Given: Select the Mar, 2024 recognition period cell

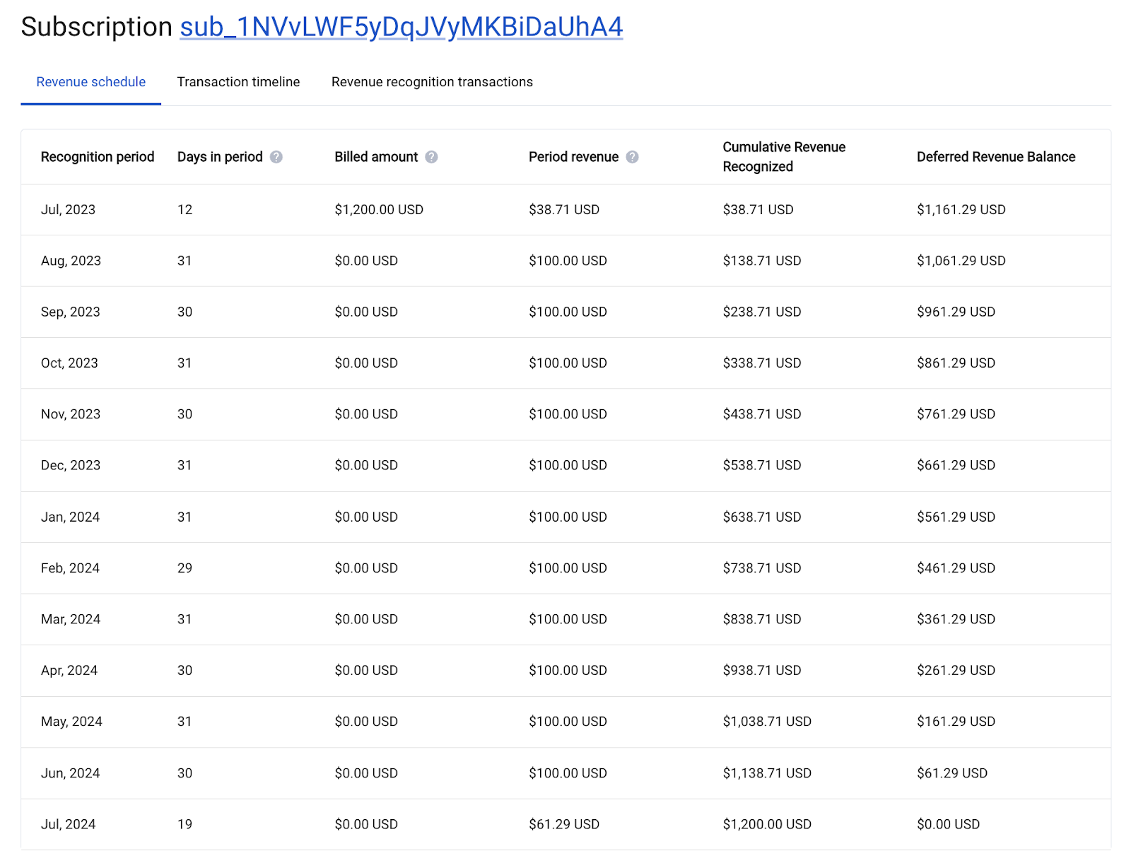Looking at the screenshot, I should click(71, 619).
